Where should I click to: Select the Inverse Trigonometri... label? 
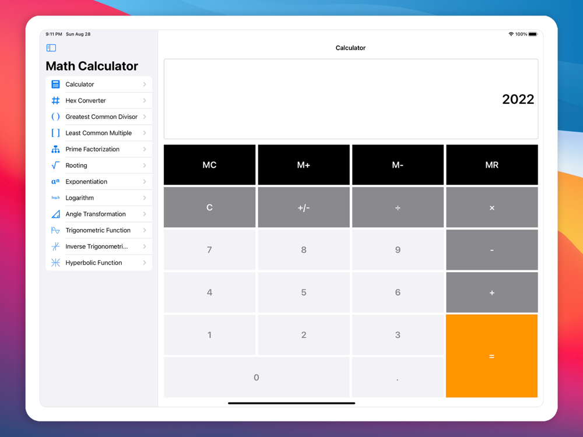coord(97,246)
